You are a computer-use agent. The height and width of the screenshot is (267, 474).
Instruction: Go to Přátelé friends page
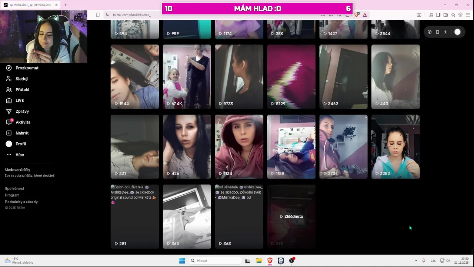(x=18, y=89)
